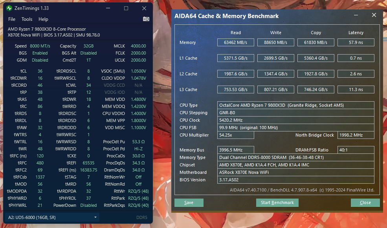Click the Memory Latency 57.9 ns field
The height and width of the screenshot is (228, 387).
(356, 42)
